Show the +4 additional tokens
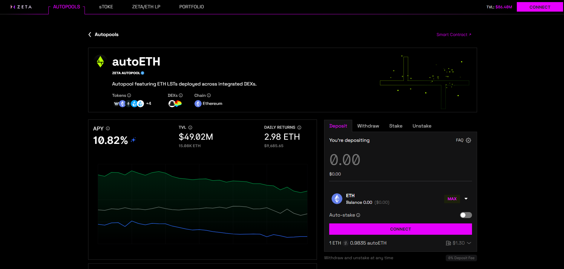Image resolution: width=564 pixels, height=269 pixels. coord(149,104)
